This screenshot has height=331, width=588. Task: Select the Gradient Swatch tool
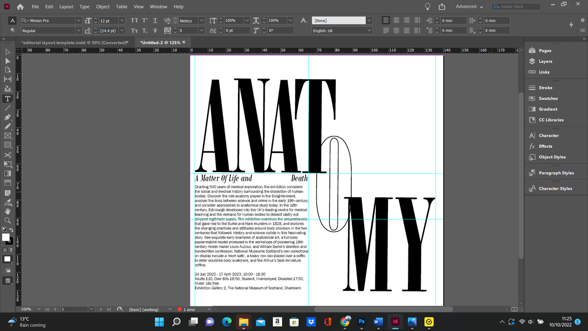click(7, 173)
